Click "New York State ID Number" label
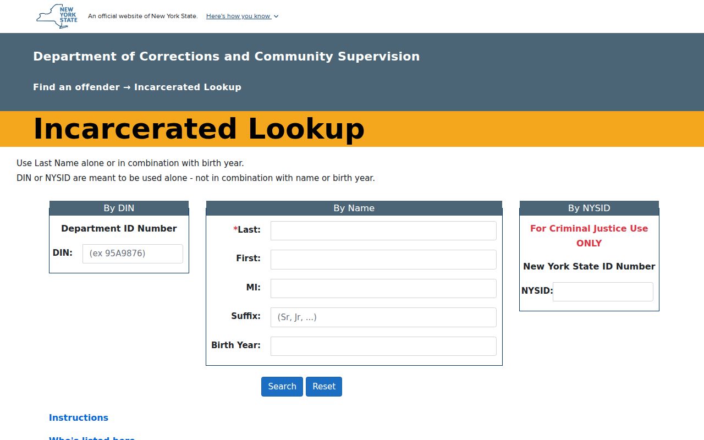This screenshot has width=704, height=440. pyautogui.click(x=589, y=266)
